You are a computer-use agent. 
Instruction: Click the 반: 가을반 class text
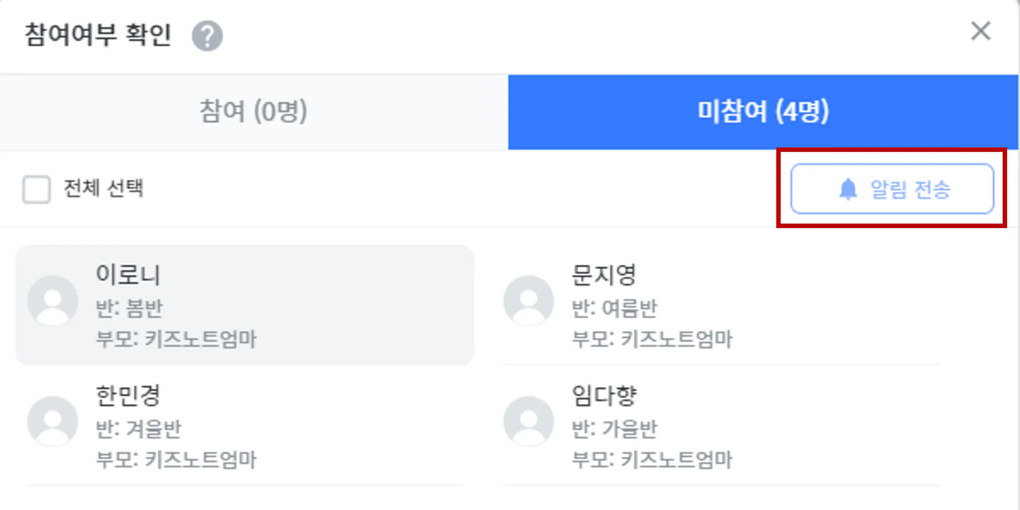click(615, 429)
